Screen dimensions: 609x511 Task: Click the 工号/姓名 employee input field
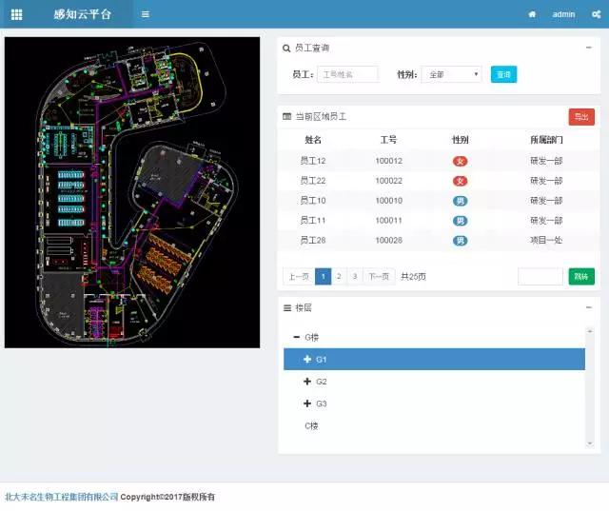pos(346,74)
